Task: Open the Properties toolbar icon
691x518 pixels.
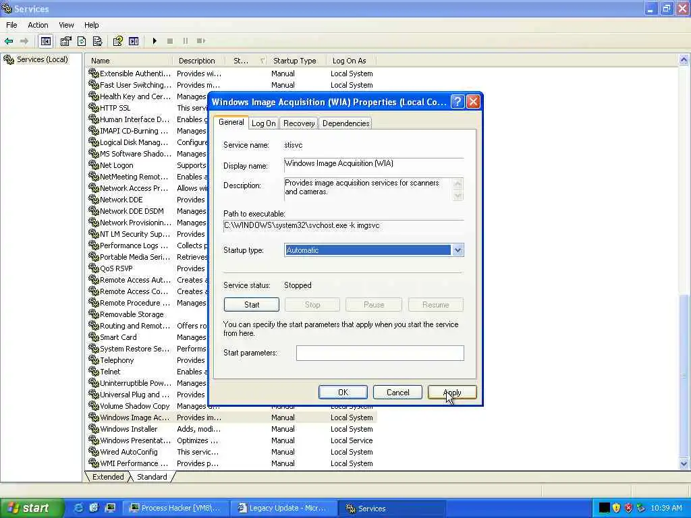Action: point(65,41)
